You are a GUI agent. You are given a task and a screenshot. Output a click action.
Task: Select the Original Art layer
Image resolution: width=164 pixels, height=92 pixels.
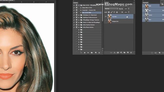point(119,21)
